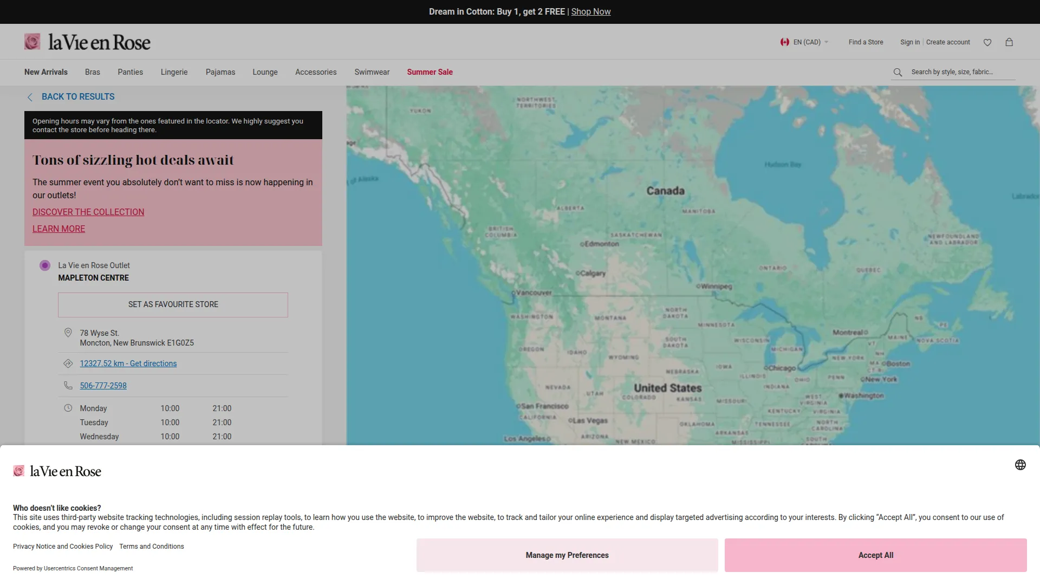Open the Swimwear menu
Image resolution: width=1040 pixels, height=585 pixels.
pos(372,72)
